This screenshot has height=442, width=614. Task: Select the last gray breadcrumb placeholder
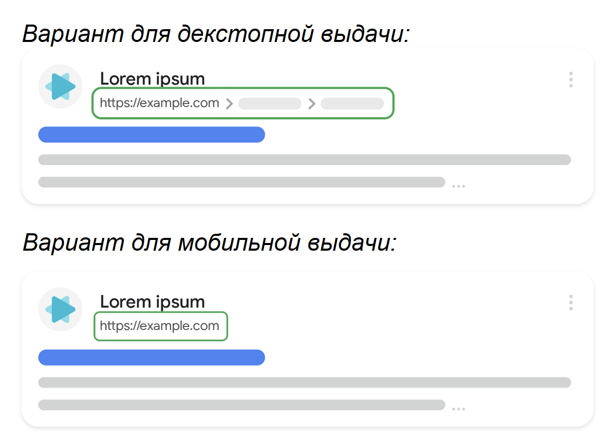tap(352, 104)
